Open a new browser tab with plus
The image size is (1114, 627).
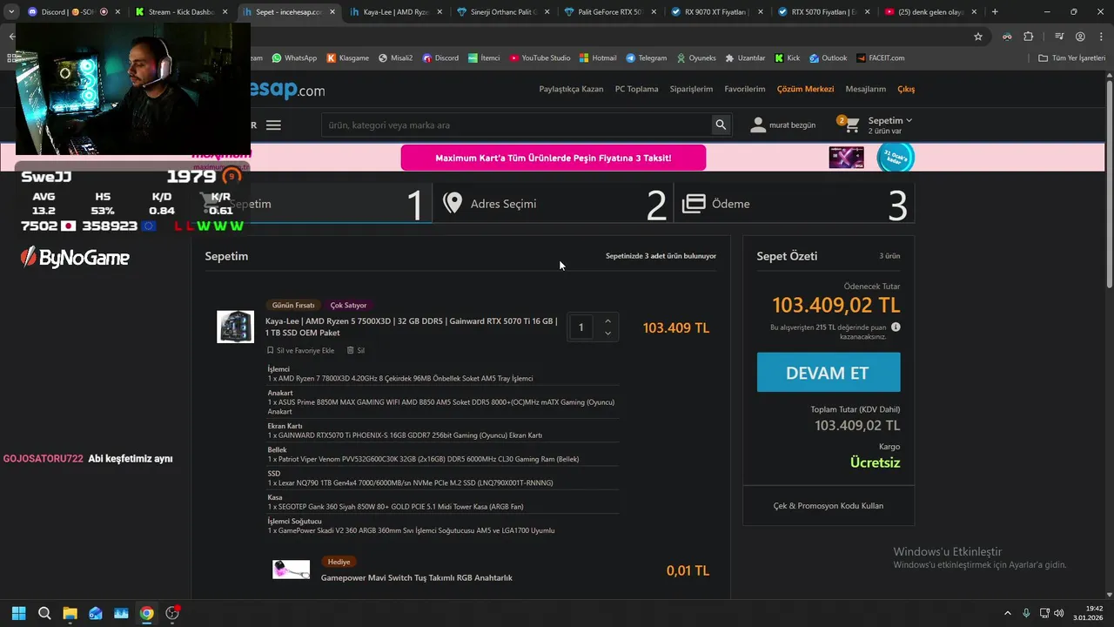click(995, 12)
